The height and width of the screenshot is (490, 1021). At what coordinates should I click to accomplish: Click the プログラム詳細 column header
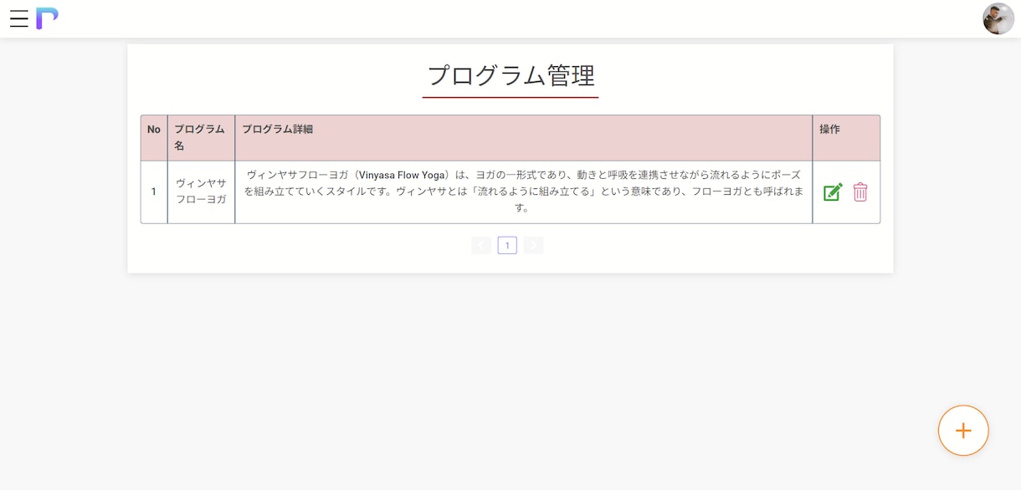(x=524, y=138)
